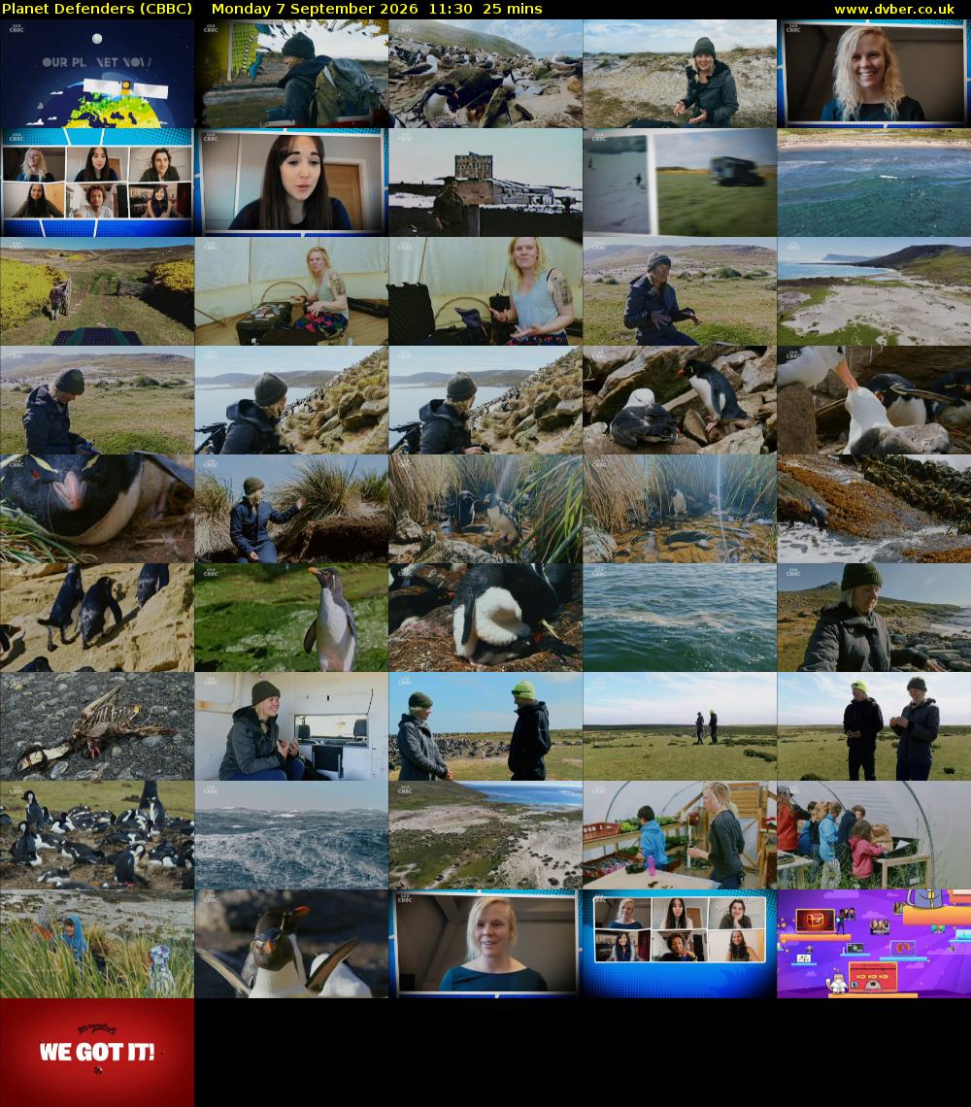This screenshot has width=971, height=1107.
Task: Open the woman on rocky beach frame
Action: (x=874, y=617)
